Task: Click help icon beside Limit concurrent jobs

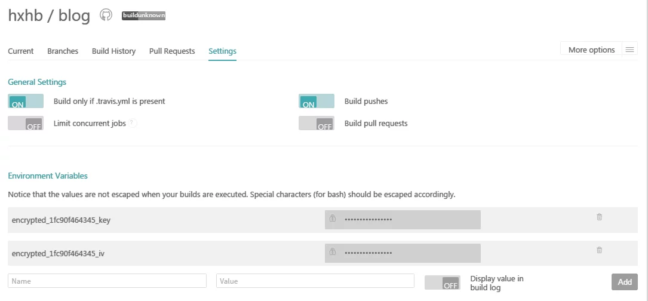Action: (133, 123)
